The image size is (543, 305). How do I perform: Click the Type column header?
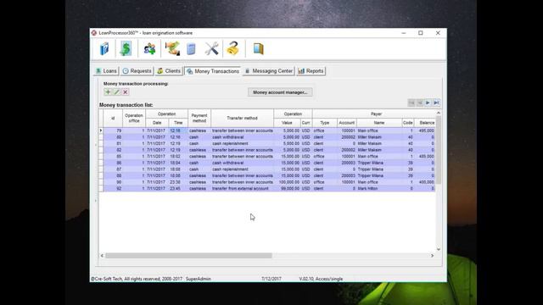pyautogui.click(x=324, y=123)
